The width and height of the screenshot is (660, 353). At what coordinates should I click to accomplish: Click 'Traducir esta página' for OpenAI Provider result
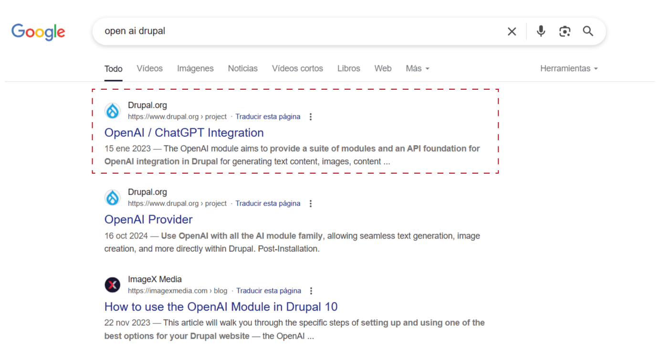point(268,204)
